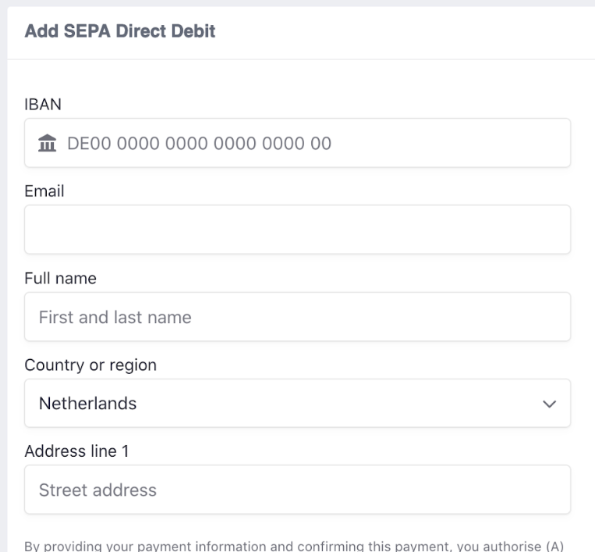The width and height of the screenshot is (595, 552).
Task: Click the Address line 1 label
Action: (x=75, y=451)
